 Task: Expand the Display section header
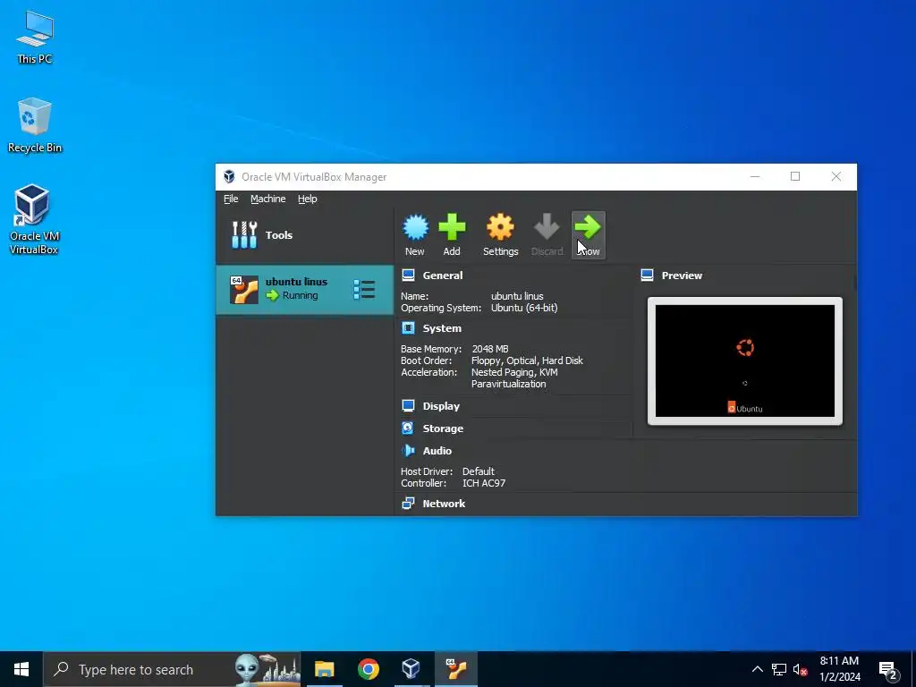coord(441,406)
